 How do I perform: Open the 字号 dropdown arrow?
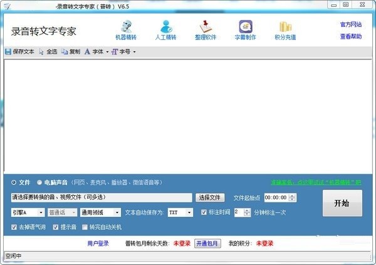coord(134,52)
